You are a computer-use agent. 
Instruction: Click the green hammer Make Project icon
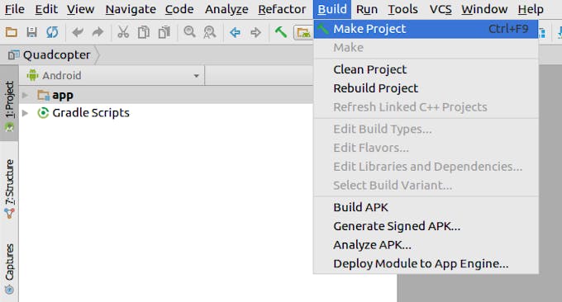pos(281,32)
